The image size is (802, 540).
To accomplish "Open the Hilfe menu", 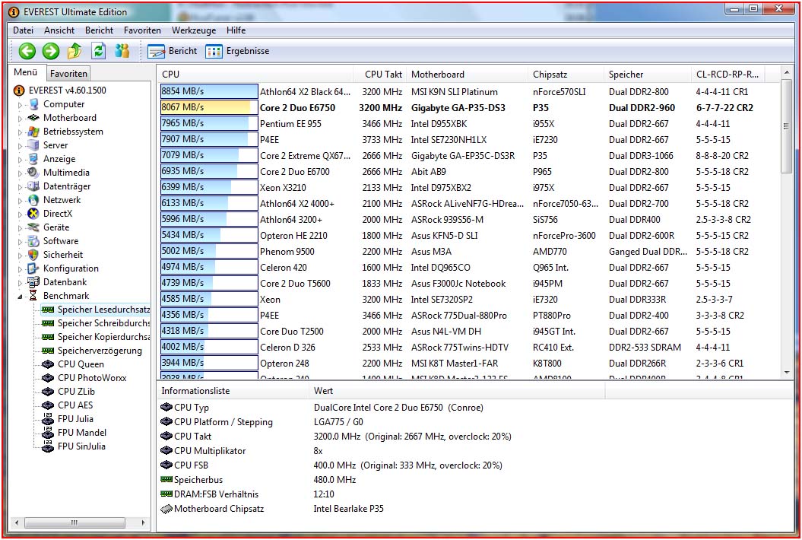I will [x=236, y=30].
